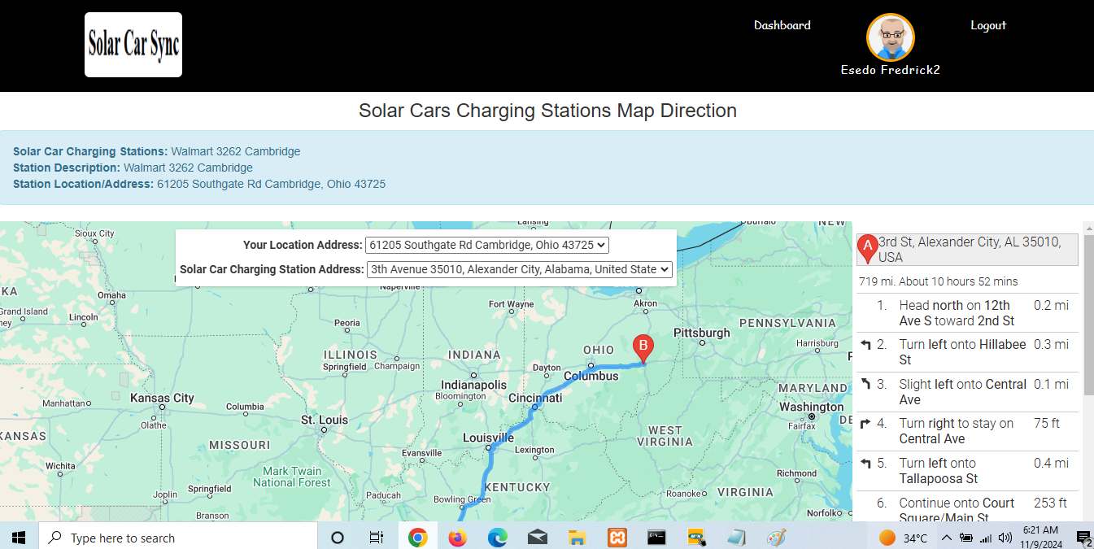Image resolution: width=1094 pixels, height=549 pixels.
Task: Click the Cincinnati city label on map
Action: pyautogui.click(x=535, y=398)
